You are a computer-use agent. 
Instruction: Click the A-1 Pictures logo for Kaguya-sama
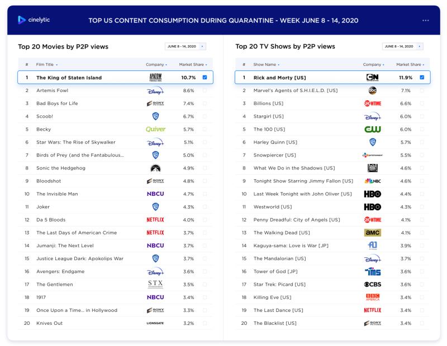click(373, 246)
